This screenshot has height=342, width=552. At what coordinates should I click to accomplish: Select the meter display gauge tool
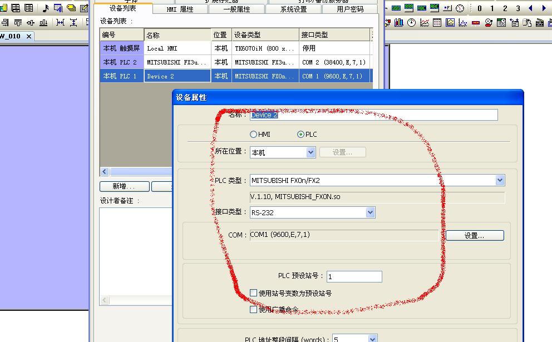pyautogui.click(x=411, y=23)
